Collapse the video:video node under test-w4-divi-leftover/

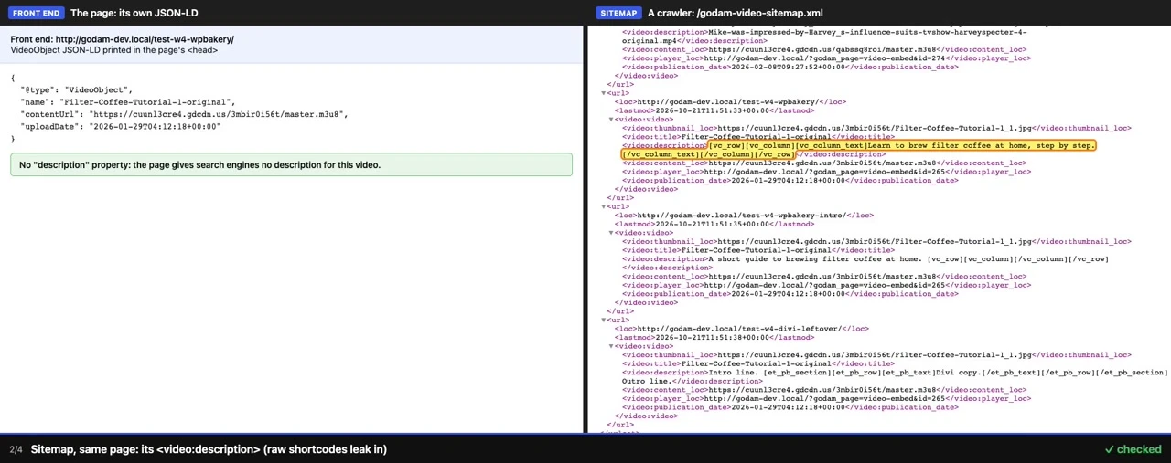click(611, 346)
